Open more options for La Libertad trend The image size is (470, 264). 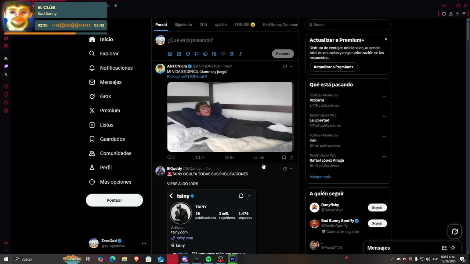[x=384, y=116]
